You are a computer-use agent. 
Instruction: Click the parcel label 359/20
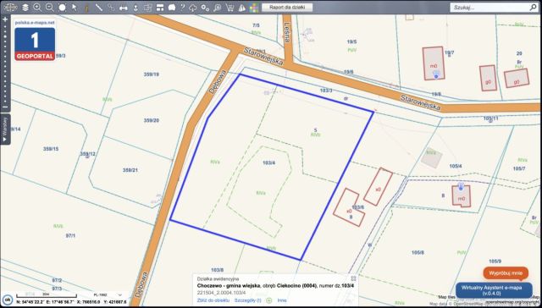(x=152, y=120)
